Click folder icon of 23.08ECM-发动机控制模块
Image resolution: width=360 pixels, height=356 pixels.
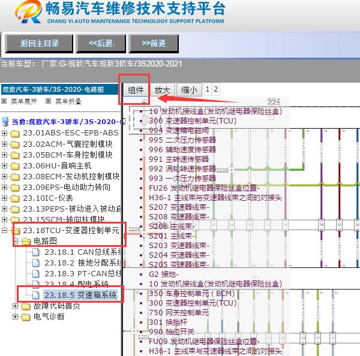tap(15, 176)
